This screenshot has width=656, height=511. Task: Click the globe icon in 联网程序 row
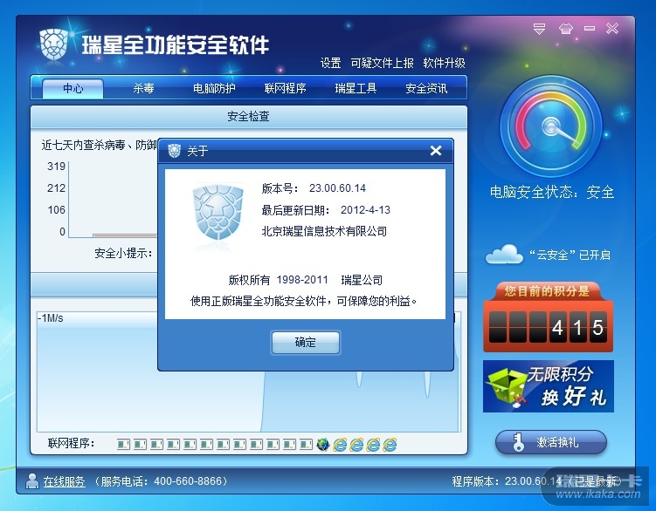[x=323, y=444]
